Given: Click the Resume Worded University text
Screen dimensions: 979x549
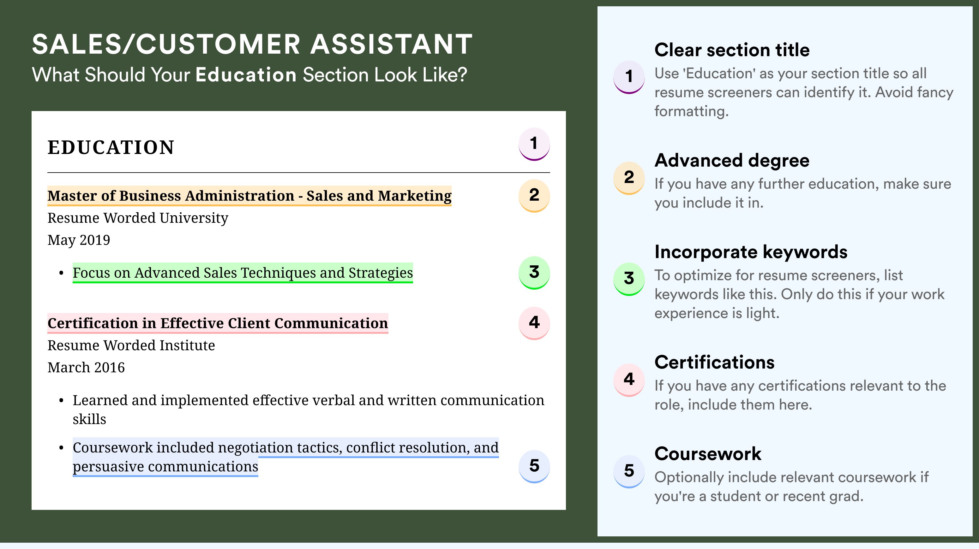Looking at the screenshot, I should 138,218.
